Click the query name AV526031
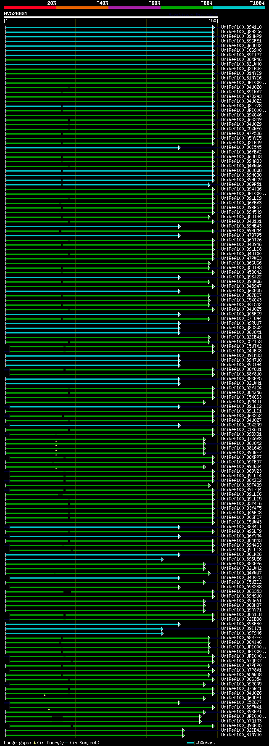Image resolution: width=269 pixels, height=746 pixels. click(x=16, y=13)
